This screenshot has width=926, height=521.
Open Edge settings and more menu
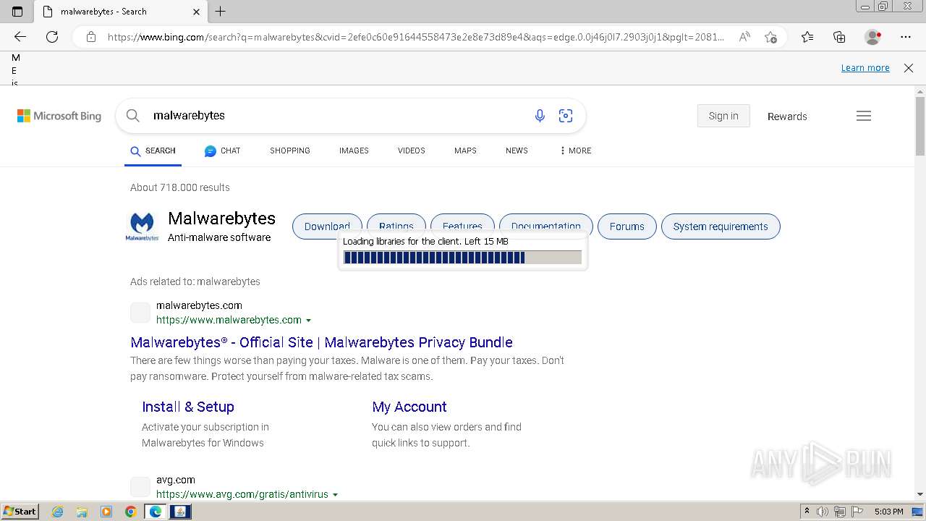(906, 37)
